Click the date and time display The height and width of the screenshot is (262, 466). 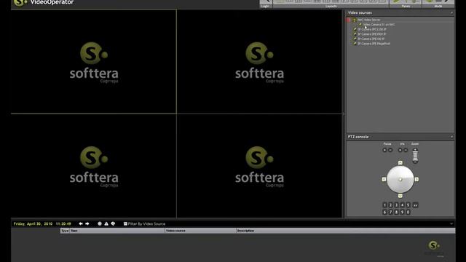tap(42, 223)
